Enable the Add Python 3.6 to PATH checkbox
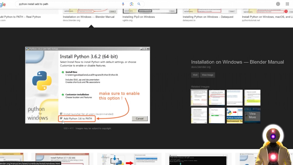Viewport: 293px width, 165px height. click(61, 118)
